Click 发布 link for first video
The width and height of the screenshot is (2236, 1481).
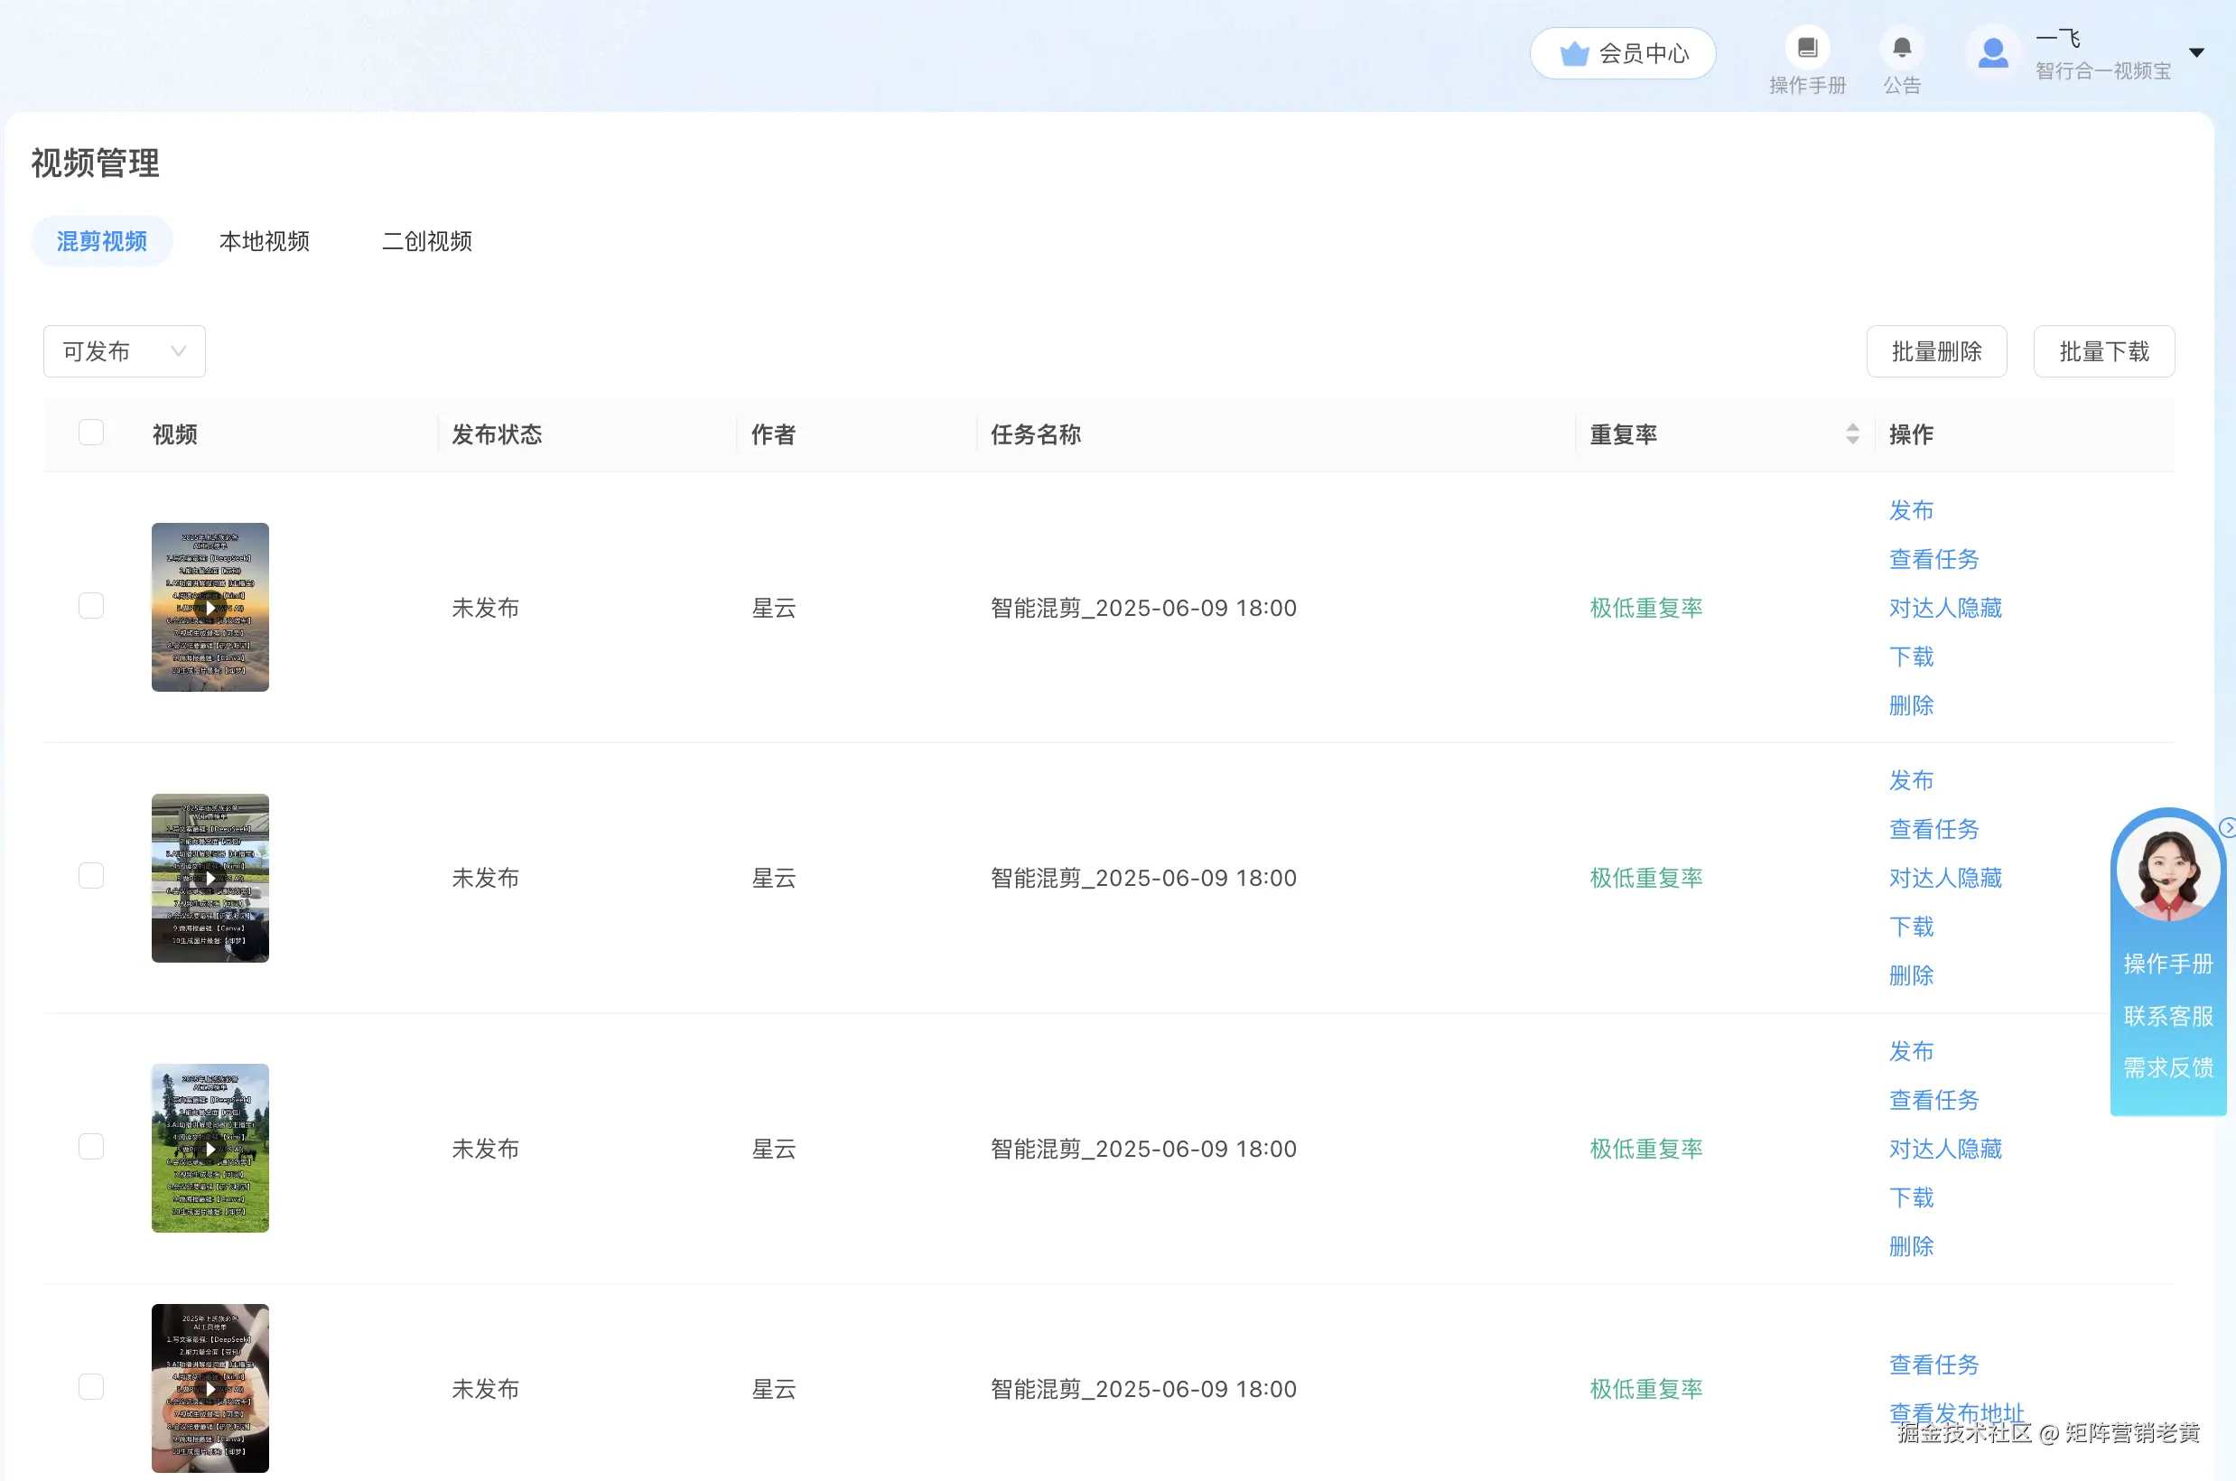click(1910, 510)
